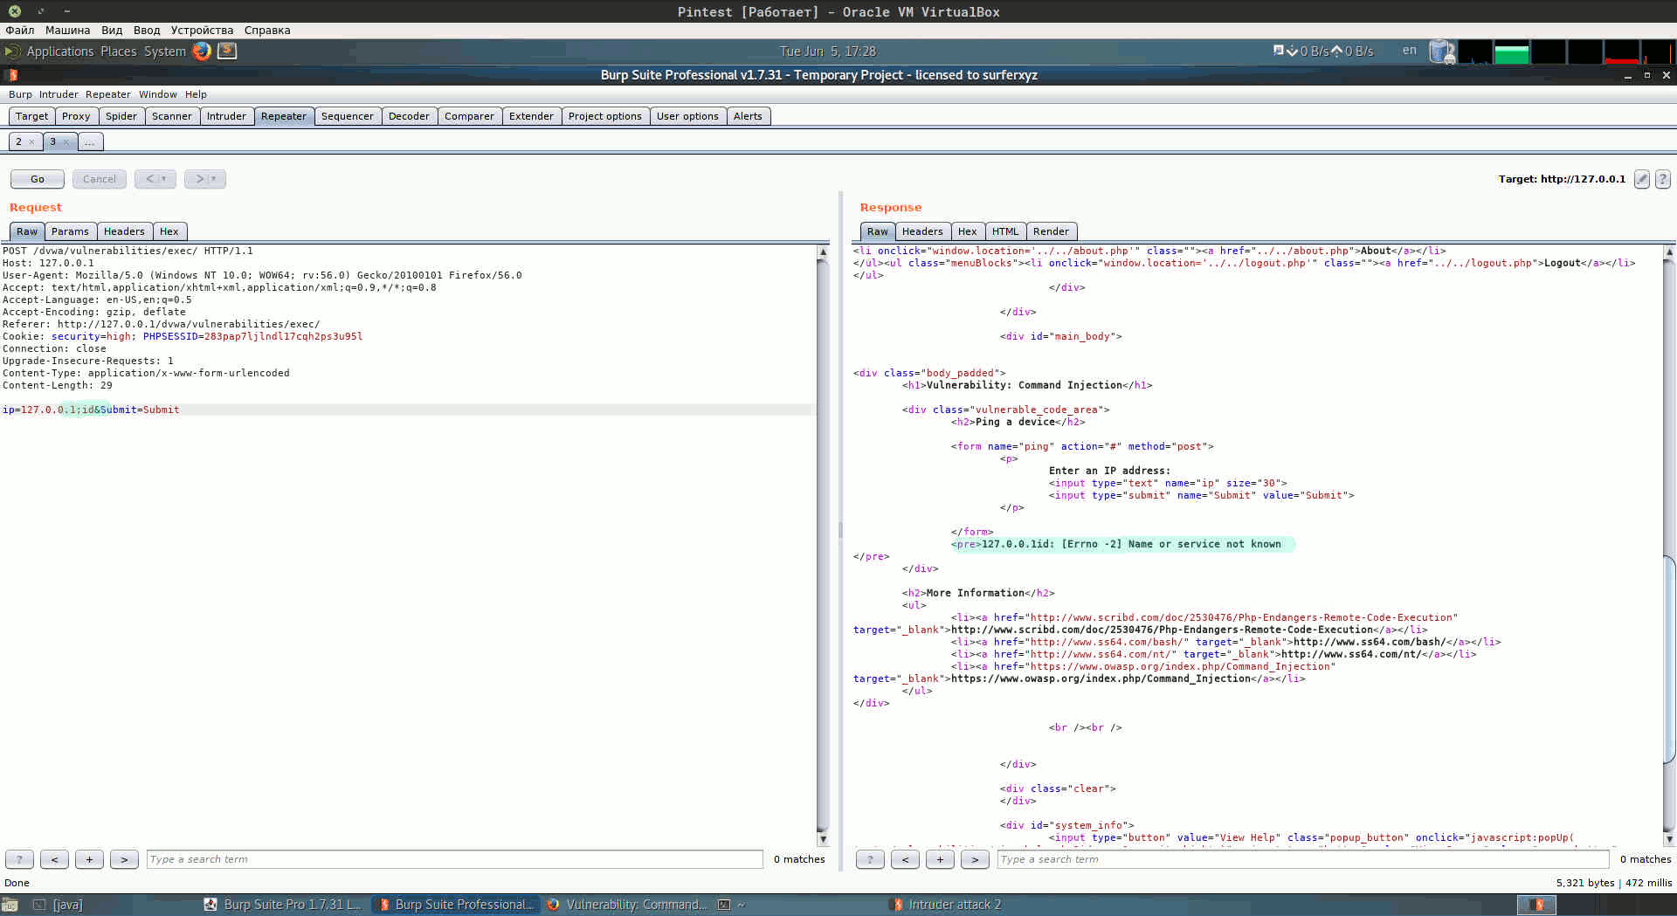This screenshot has width=1677, height=916.
Task: Open the new repeater tab '...' button
Action: (90, 141)
